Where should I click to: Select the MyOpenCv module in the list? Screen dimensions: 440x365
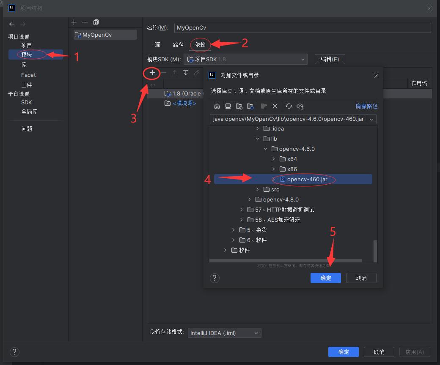105,35
